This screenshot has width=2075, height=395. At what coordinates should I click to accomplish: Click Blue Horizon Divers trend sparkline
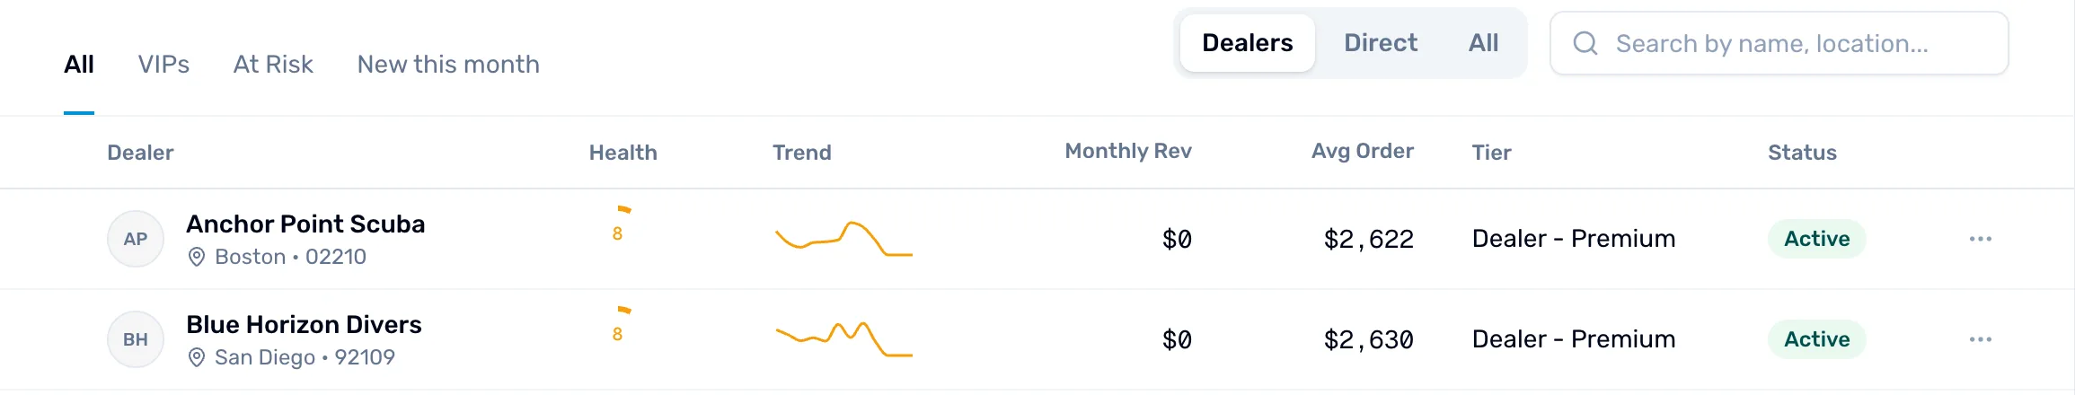pos(844,339)
